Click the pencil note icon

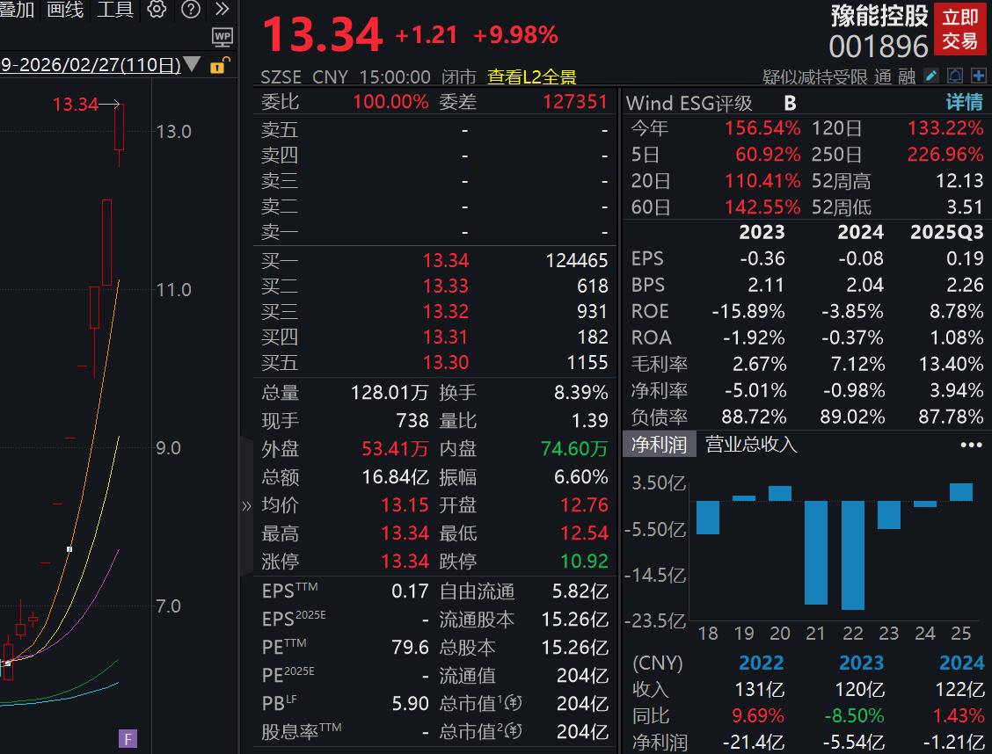[x=930, y=76]
